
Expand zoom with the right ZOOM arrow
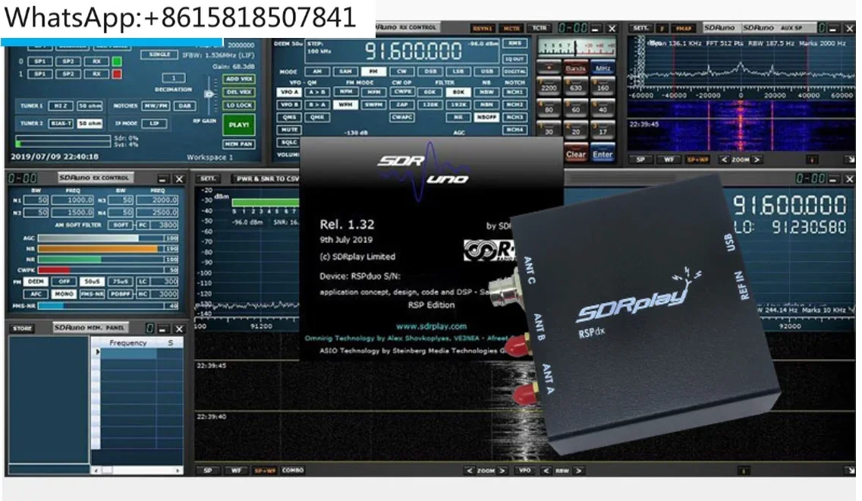pyautogui.click(x=502, y=471)
